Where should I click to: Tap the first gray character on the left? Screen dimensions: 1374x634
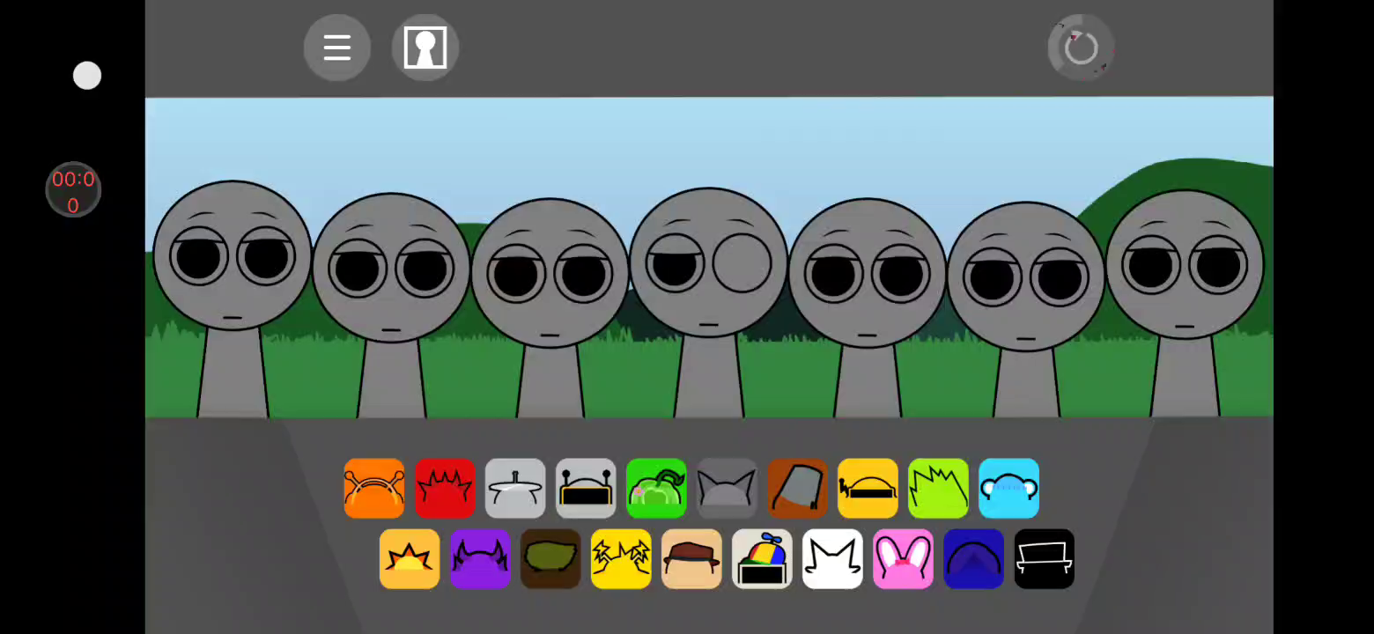click(x=233, y=299)
